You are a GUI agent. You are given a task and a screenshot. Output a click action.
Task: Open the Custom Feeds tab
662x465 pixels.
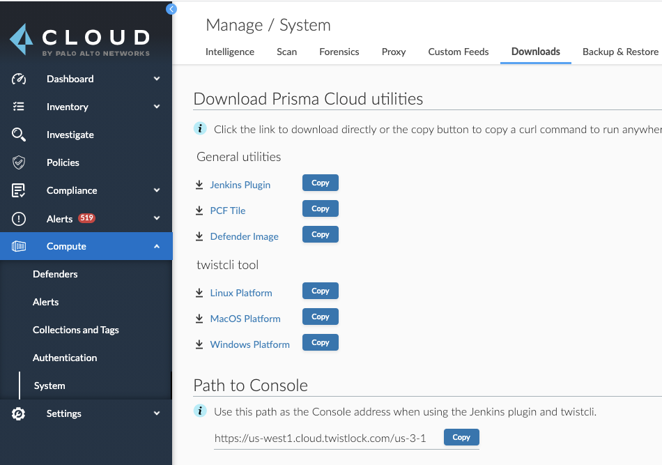coord(458,52)
